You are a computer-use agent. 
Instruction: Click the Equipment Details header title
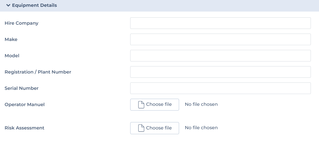[34, 5]
